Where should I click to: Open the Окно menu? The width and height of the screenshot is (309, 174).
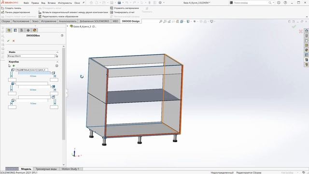tap(77, 3)
